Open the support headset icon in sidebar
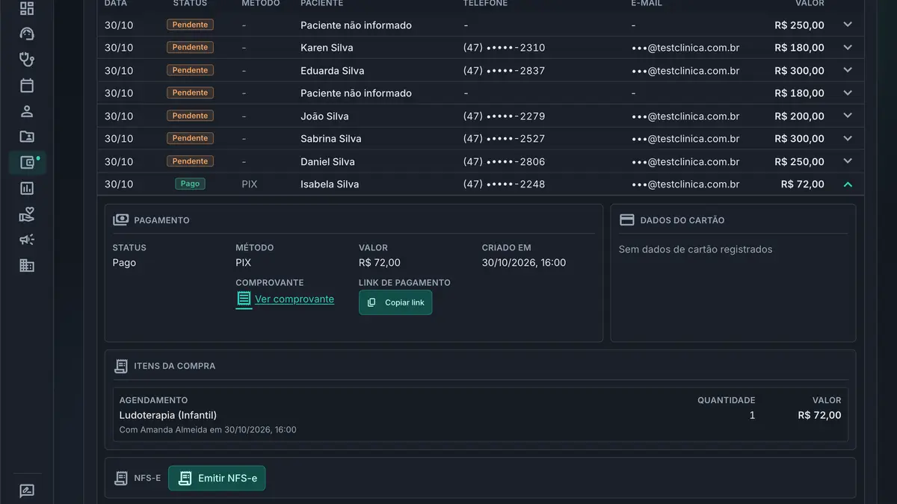 coord(27,34)
